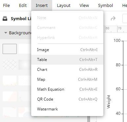This screenshot has width=127, height=122.
Task: Click the Symbol Library drawer icon
Action: [5, 18]
